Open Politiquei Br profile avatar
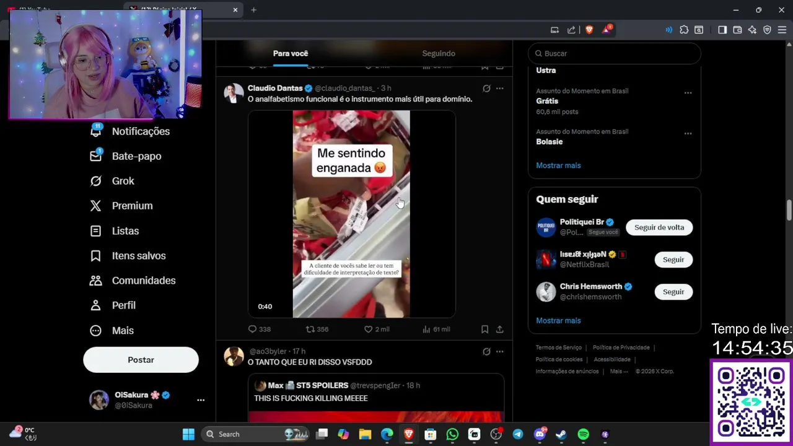 [546, 227]
